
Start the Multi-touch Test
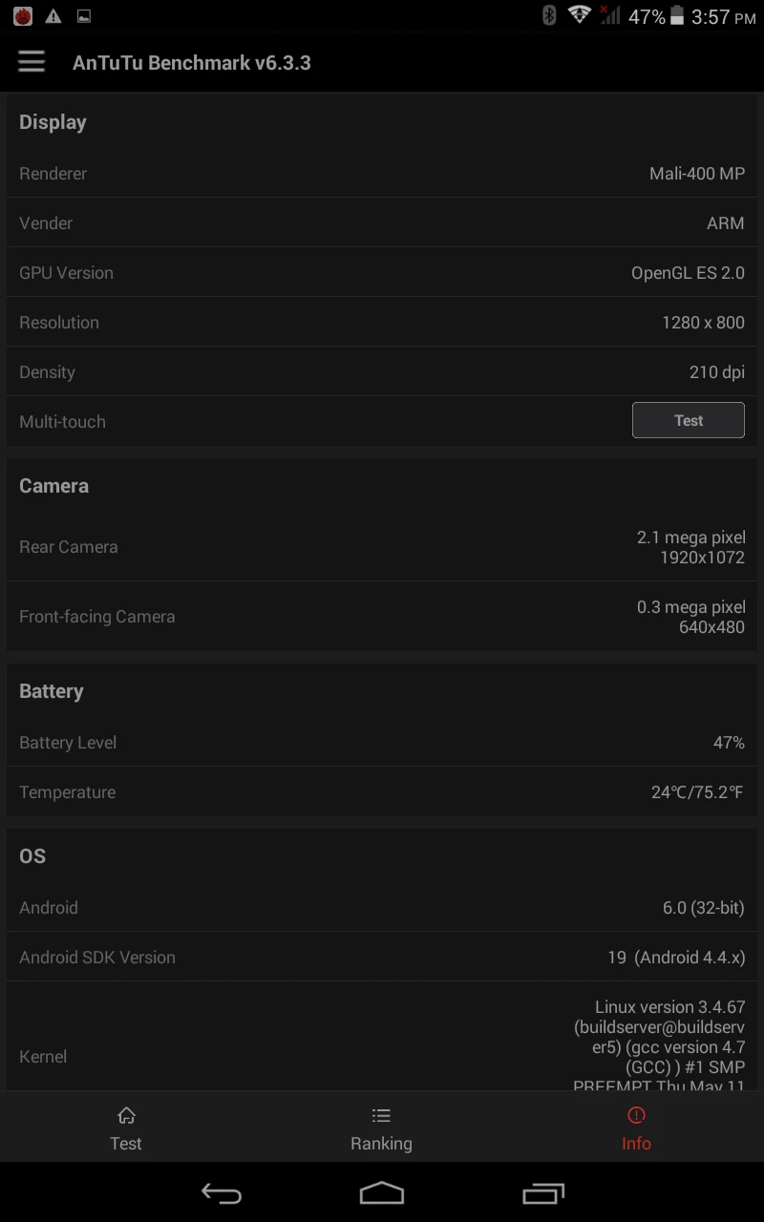[688, 420]
